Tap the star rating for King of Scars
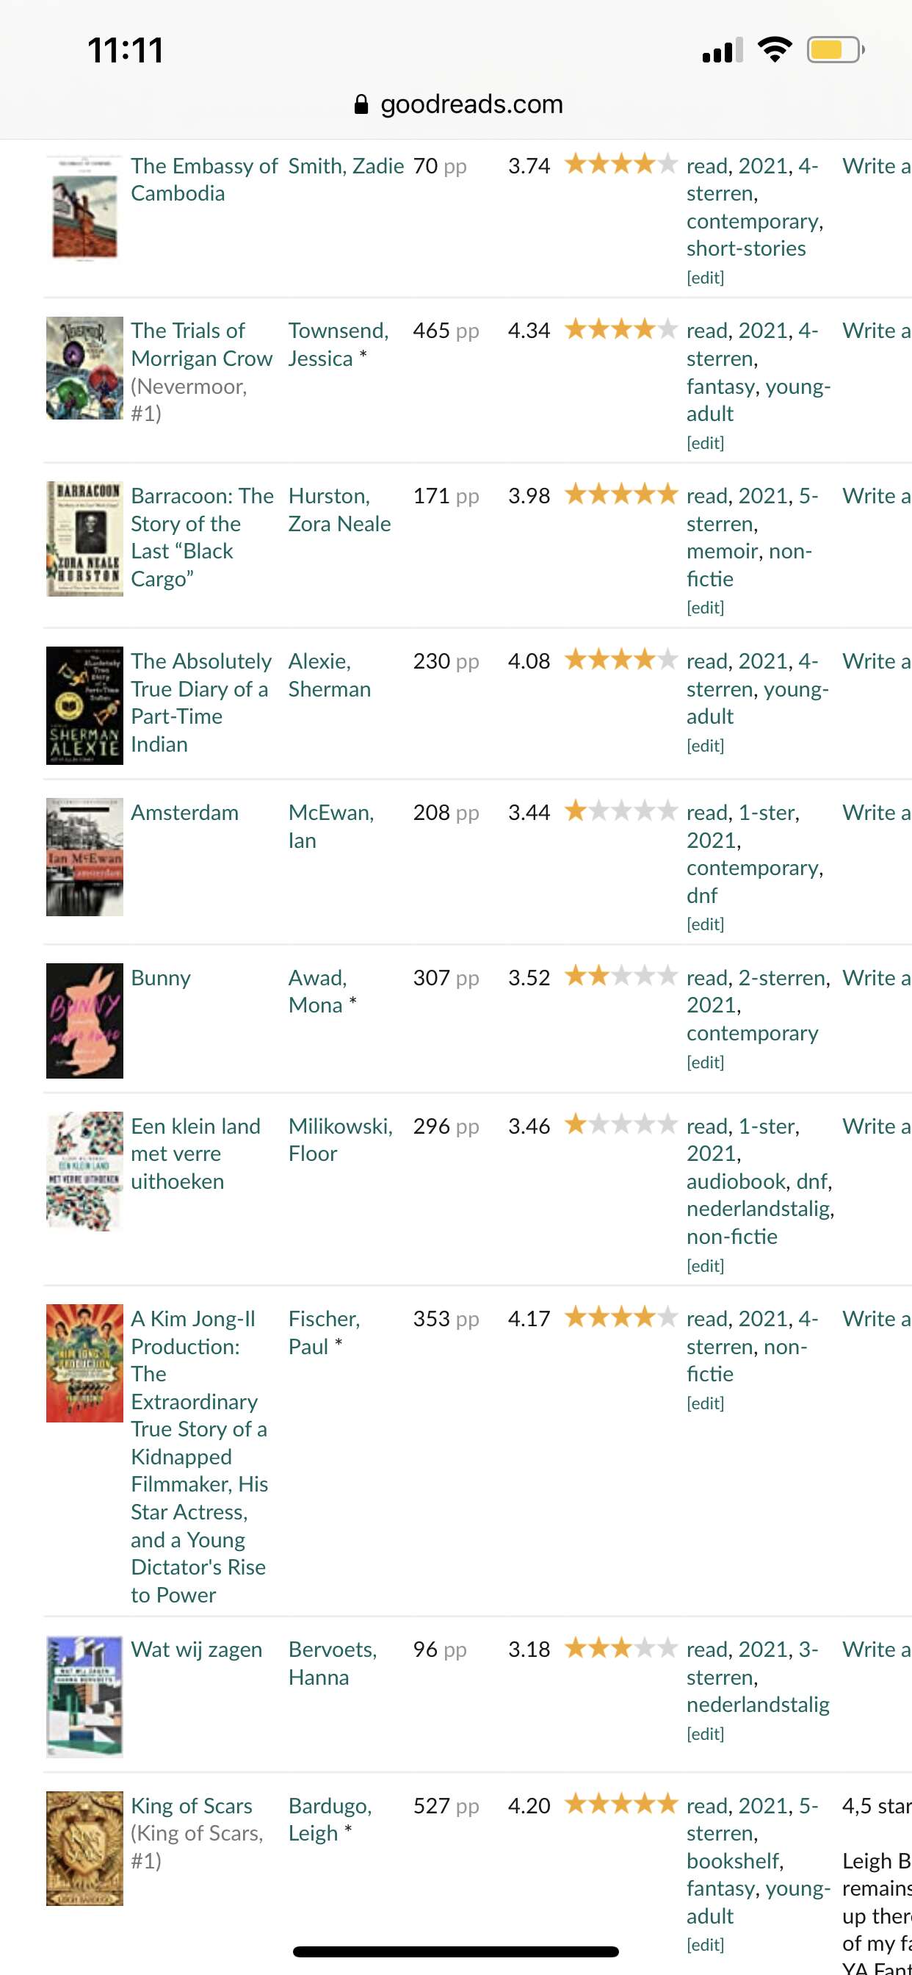The image size is (912, 1975). pyautogui.click(x=620, y=1804)
